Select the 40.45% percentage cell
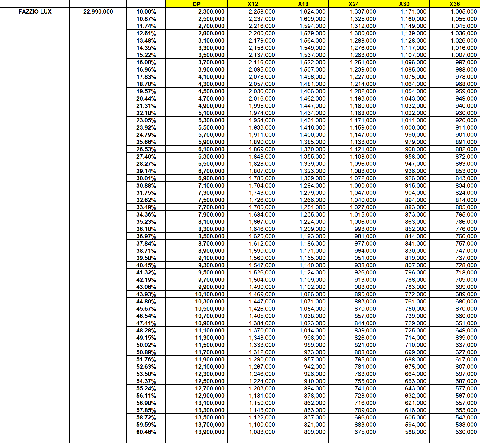The height and width of the screenshot is (443, 480). pos(146,265)
